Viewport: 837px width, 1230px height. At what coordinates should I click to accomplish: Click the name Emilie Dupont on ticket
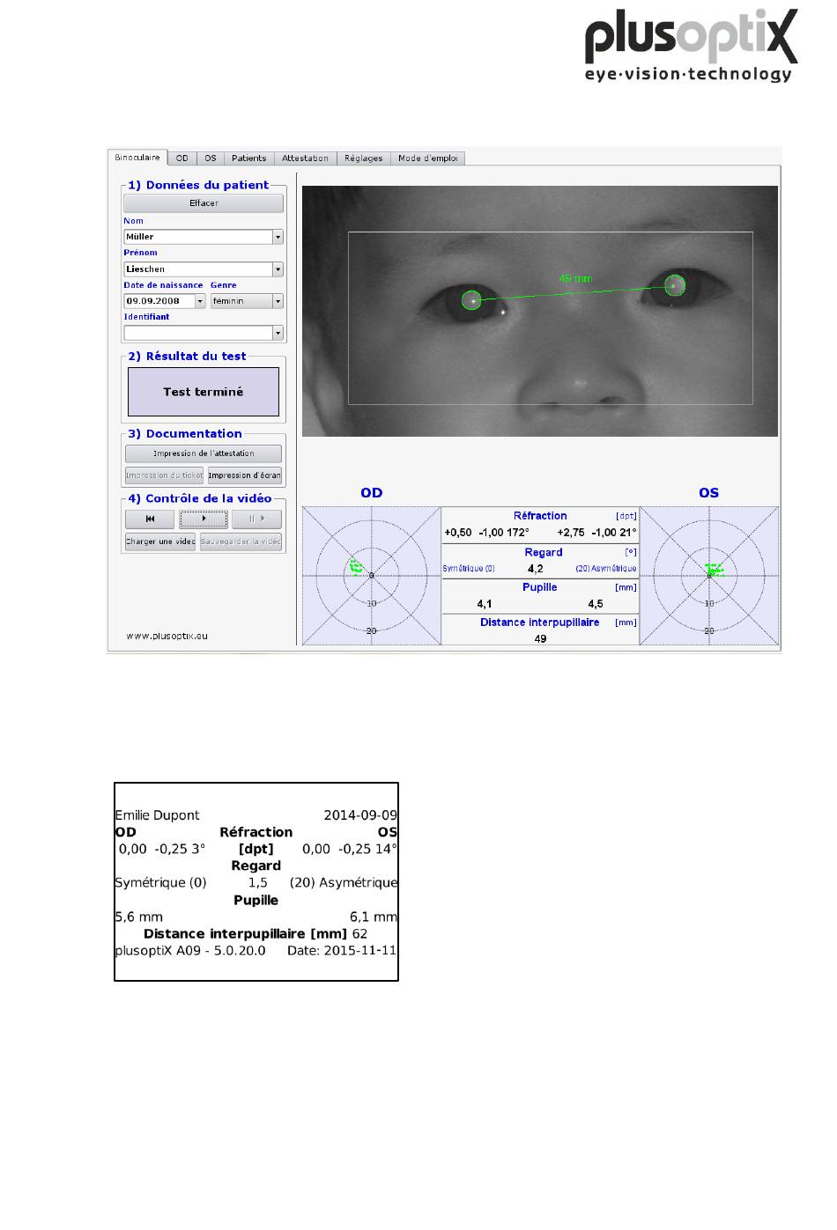point(158,815)
